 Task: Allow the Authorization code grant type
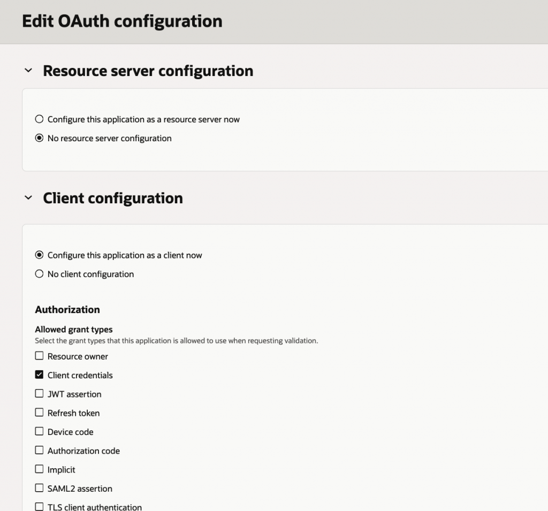click(x=39, y=451)
